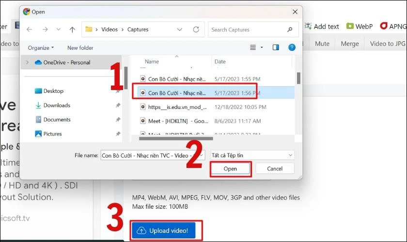407x242 pixels.
Task: Open view options dropdown arrow
Action: click(262, 47)
